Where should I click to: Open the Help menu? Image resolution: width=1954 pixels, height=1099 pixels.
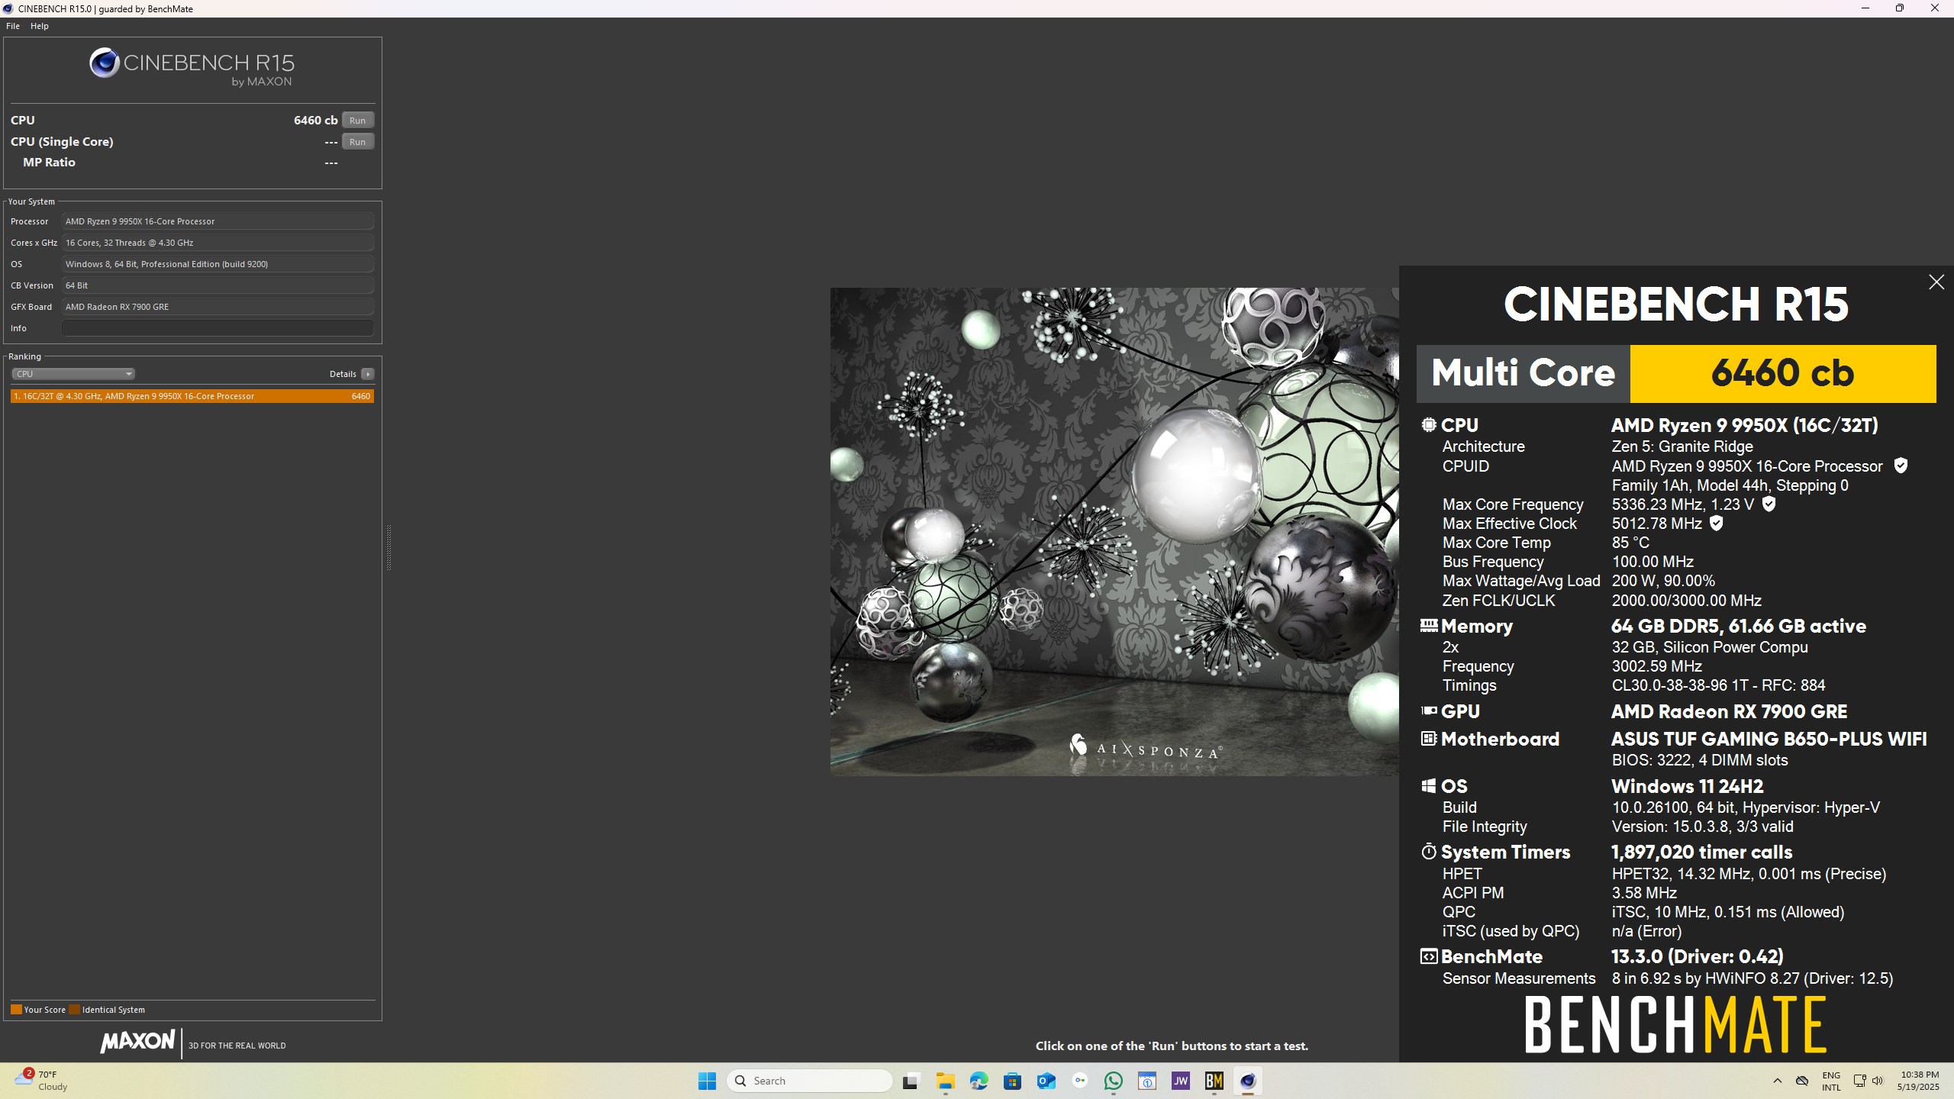[x=40, y=26]
